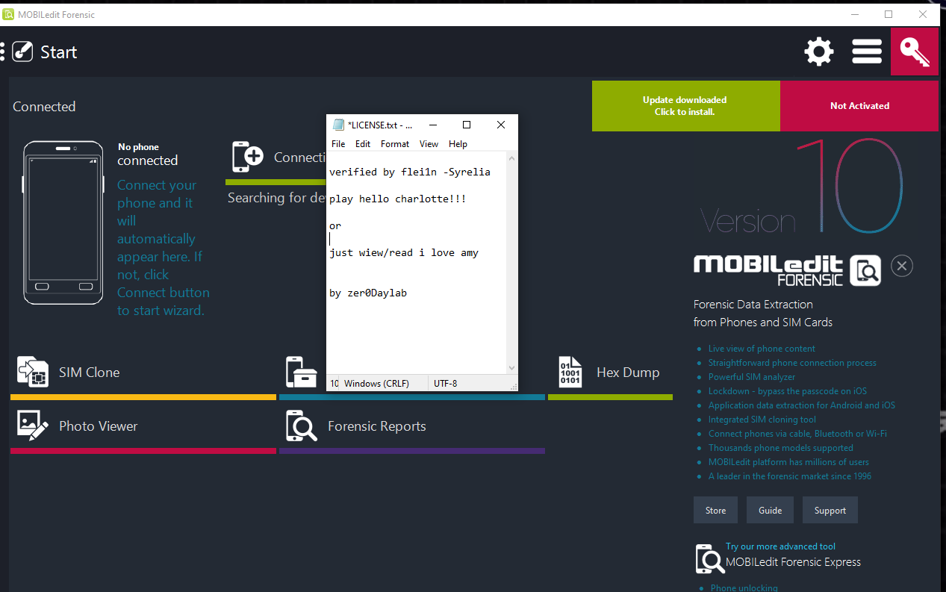Click text 'just wiew/read i love amy'

coord(404,253)
